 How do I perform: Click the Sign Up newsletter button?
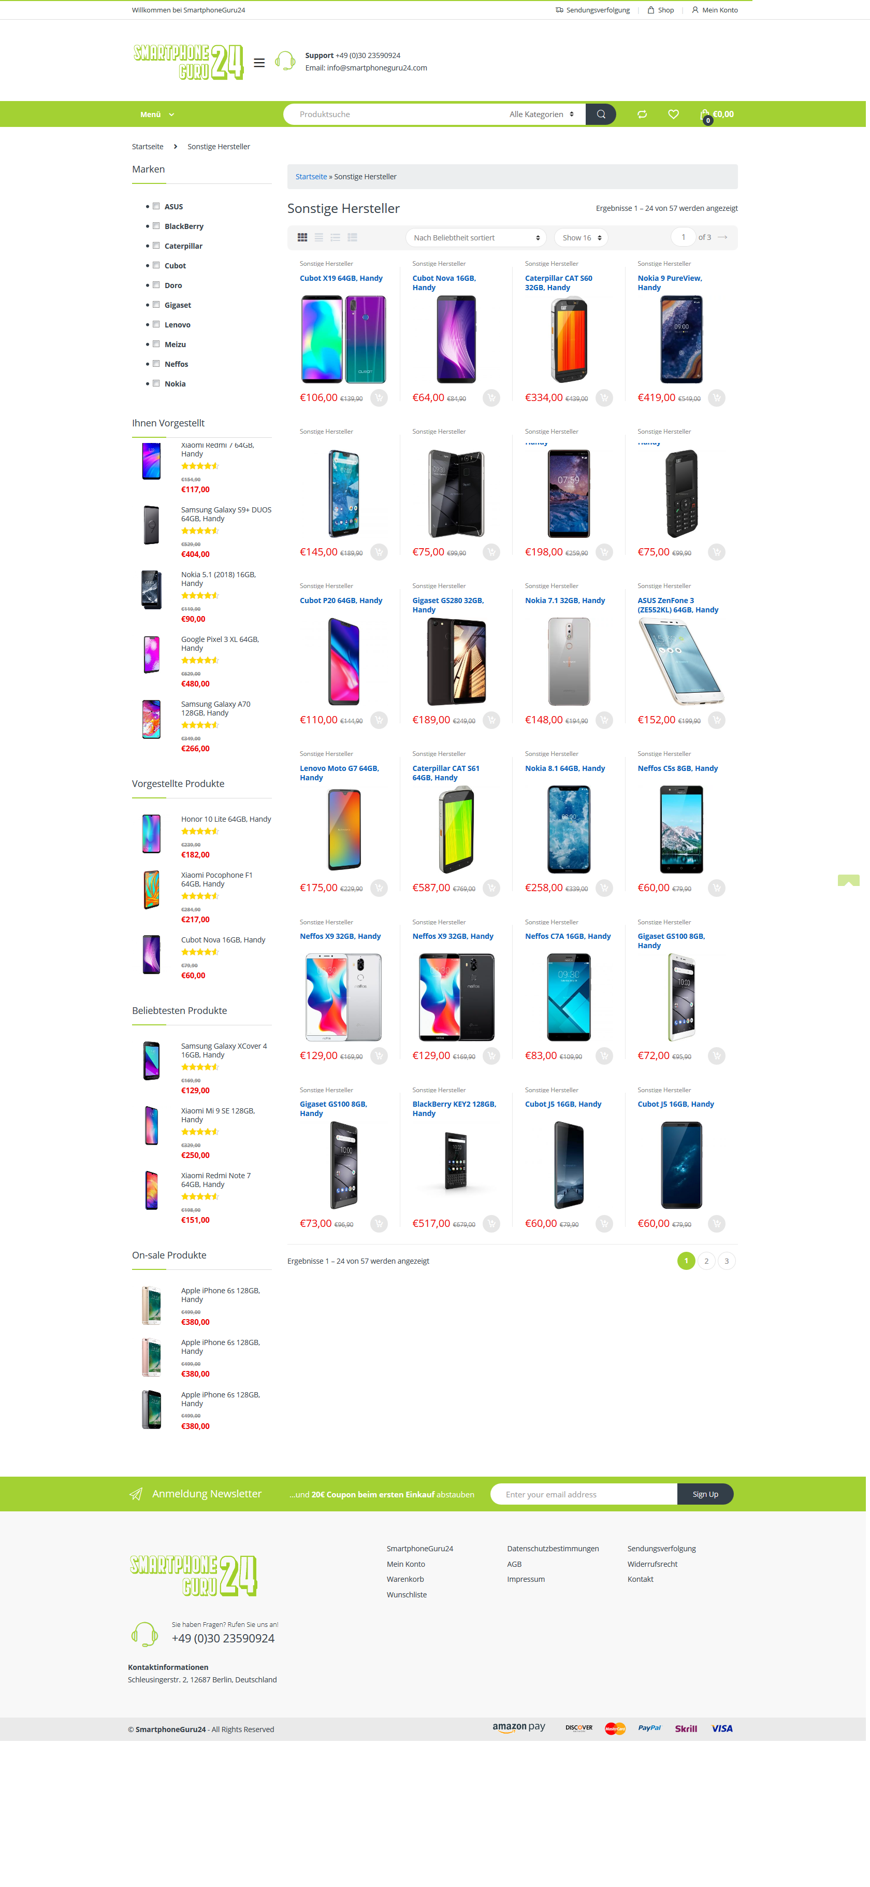point(705,1494)
